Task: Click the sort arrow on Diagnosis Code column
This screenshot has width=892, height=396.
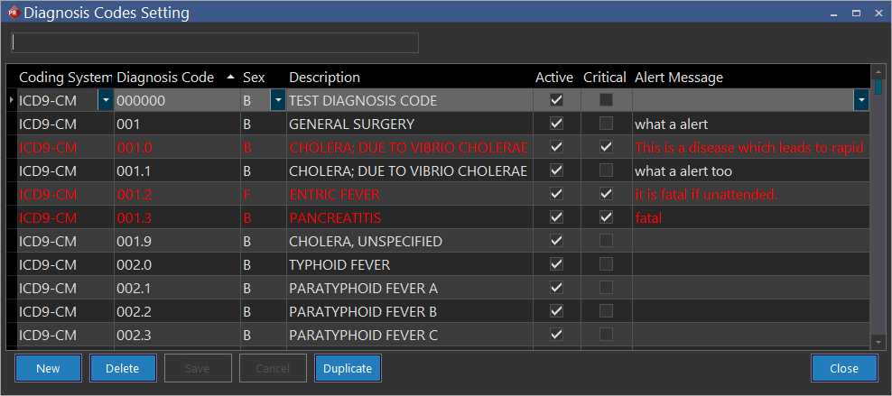Action: pos(230,78)
